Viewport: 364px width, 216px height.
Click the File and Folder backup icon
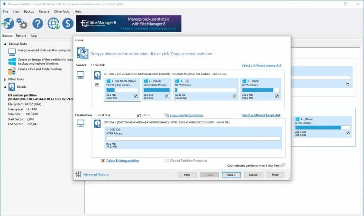point(12,71)
